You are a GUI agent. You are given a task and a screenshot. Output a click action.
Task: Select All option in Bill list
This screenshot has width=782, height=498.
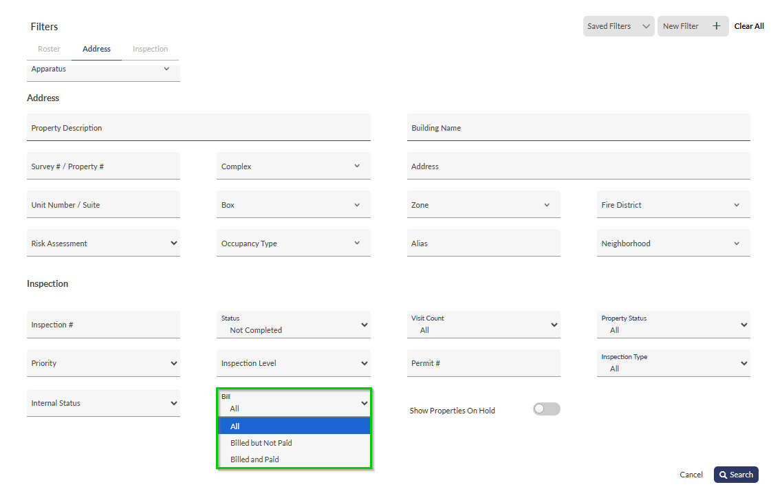click(235, 426)
